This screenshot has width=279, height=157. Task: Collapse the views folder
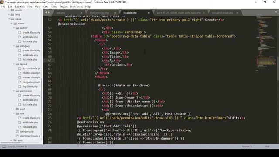9,19
